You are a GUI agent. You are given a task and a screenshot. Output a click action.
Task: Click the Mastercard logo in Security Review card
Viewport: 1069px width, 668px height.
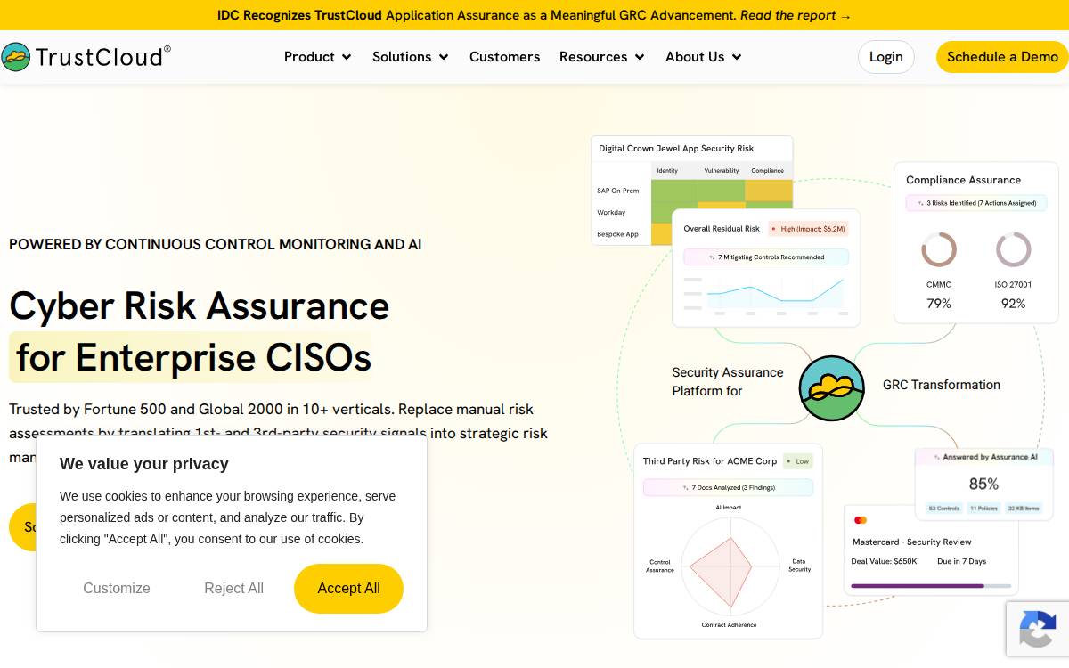pos(861,520)
